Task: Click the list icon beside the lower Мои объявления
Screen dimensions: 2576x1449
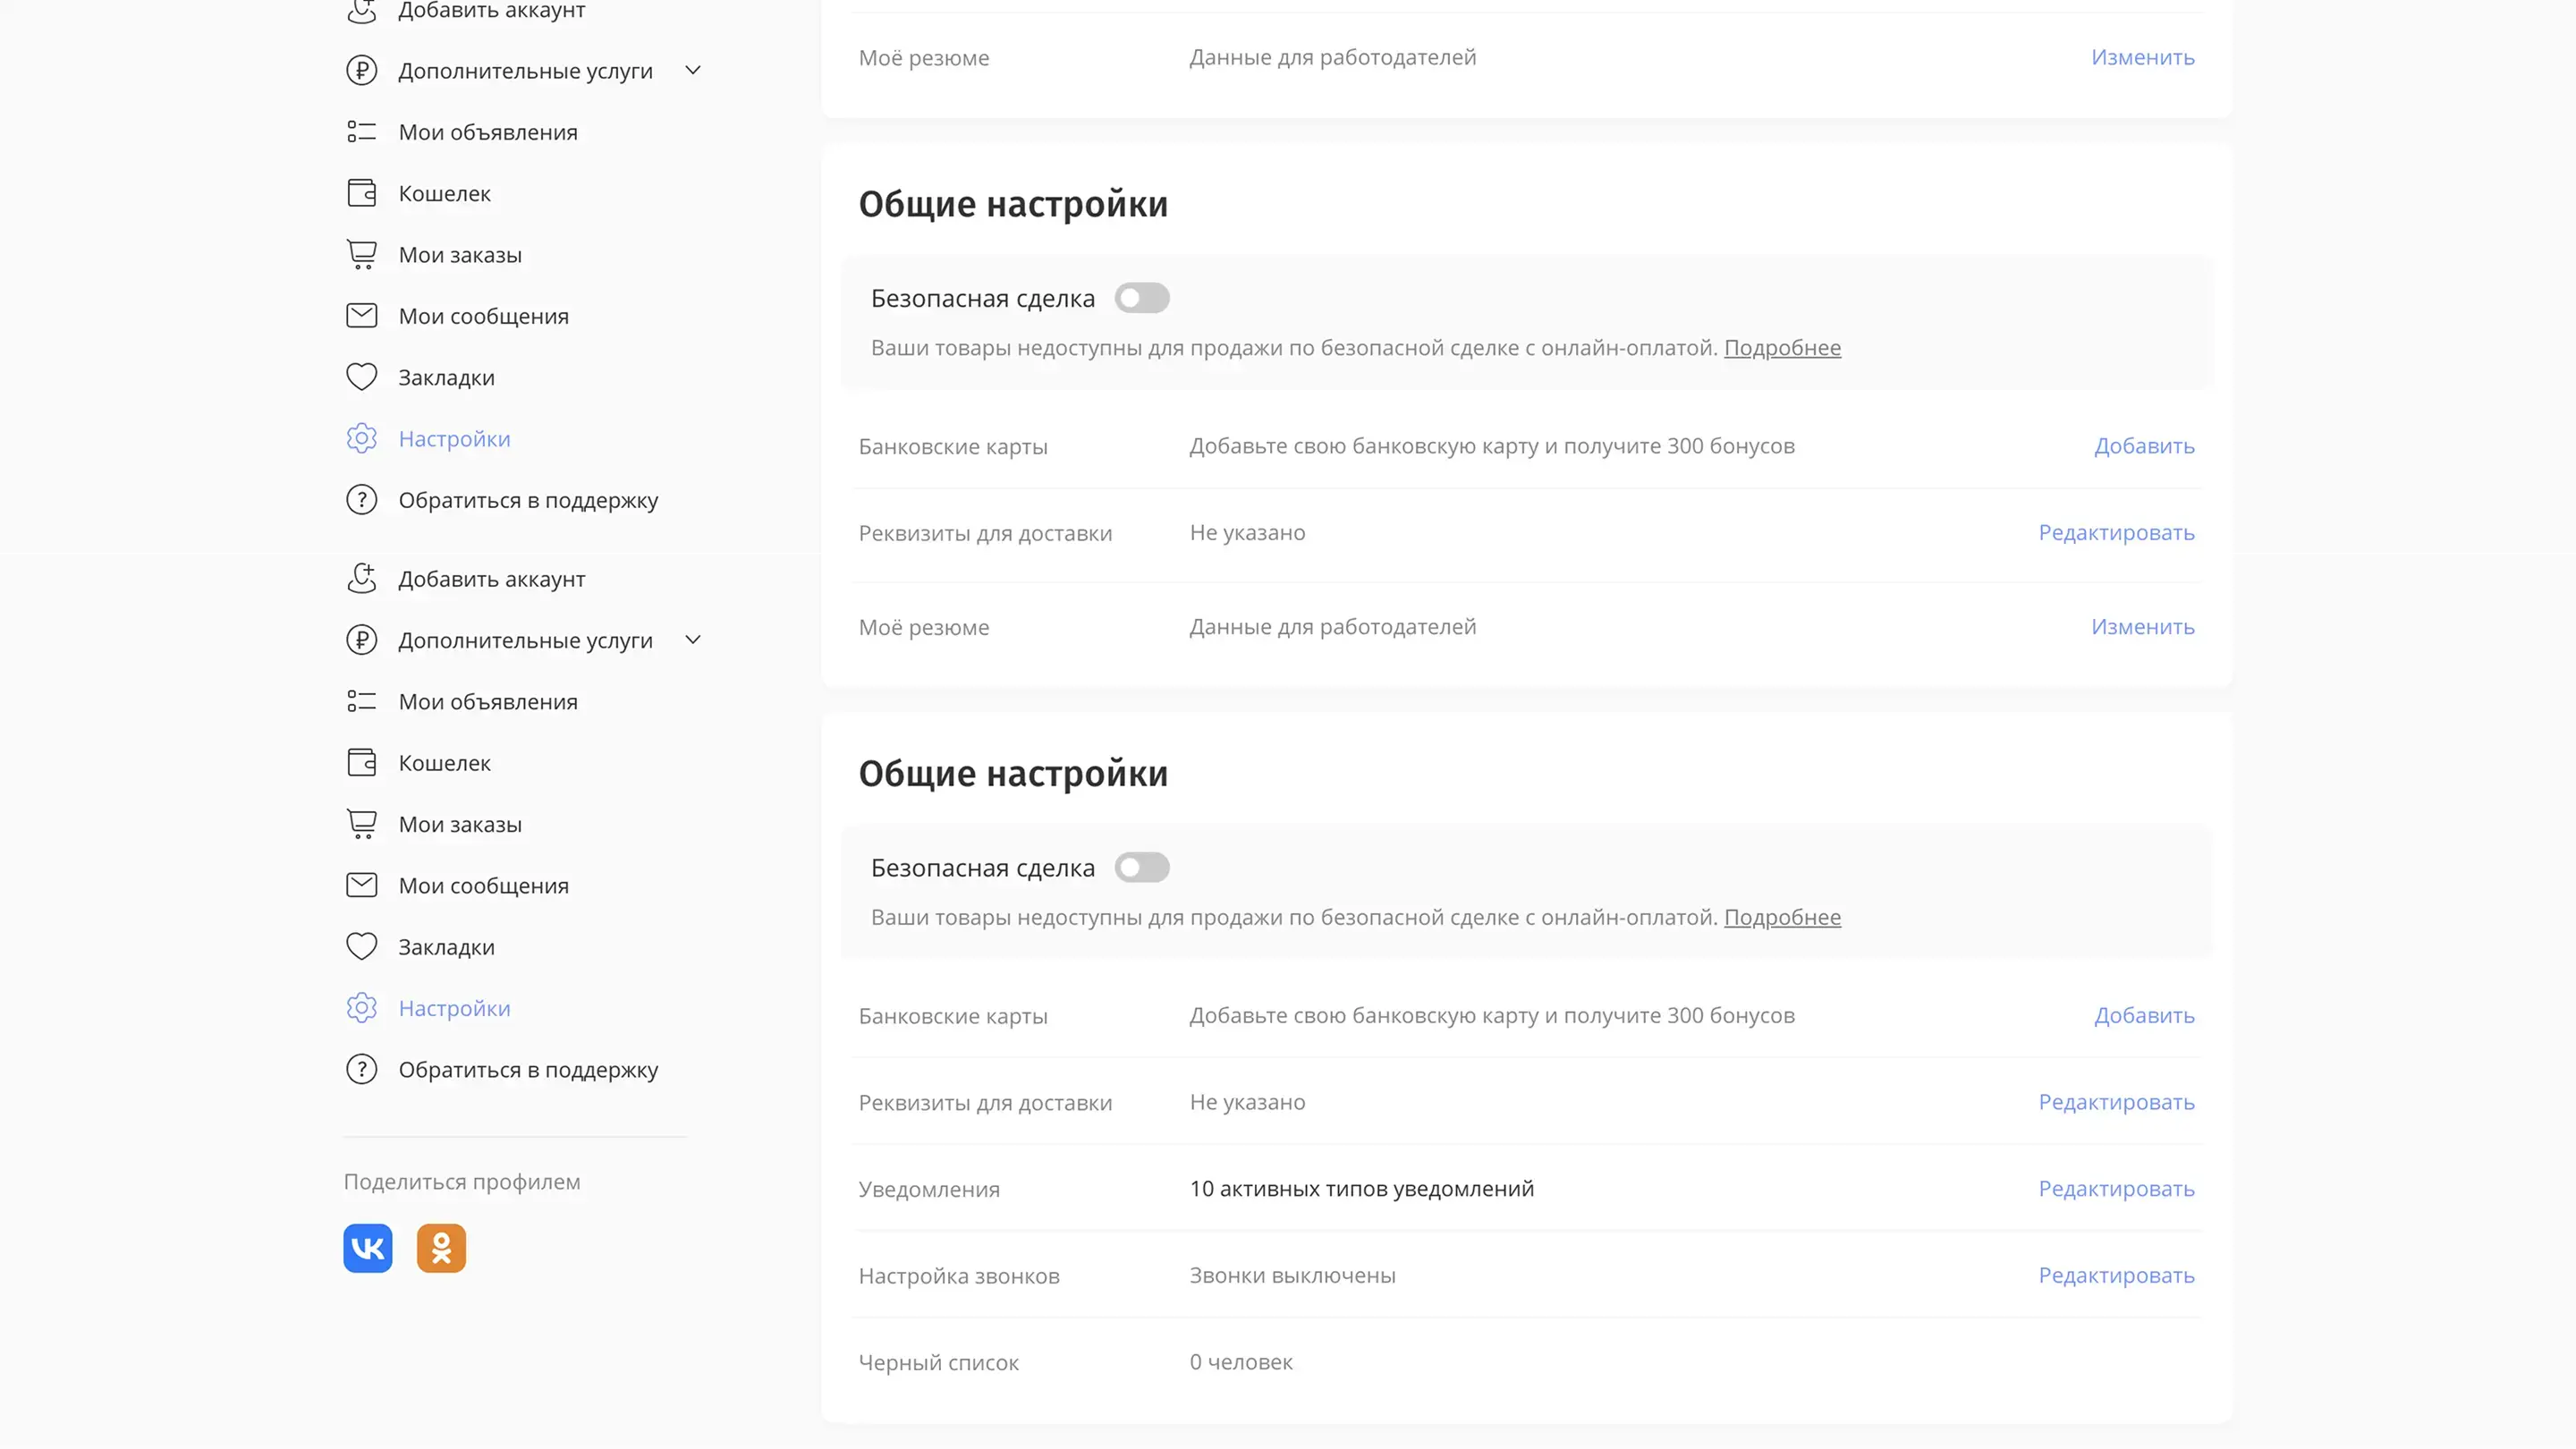Action: (x=361, y=701)
